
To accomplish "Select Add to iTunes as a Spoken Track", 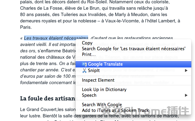I will pyautogui.click(x=115, y=110).
